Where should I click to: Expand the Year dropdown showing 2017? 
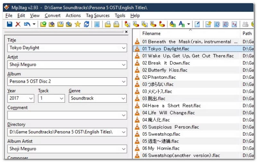31,98
